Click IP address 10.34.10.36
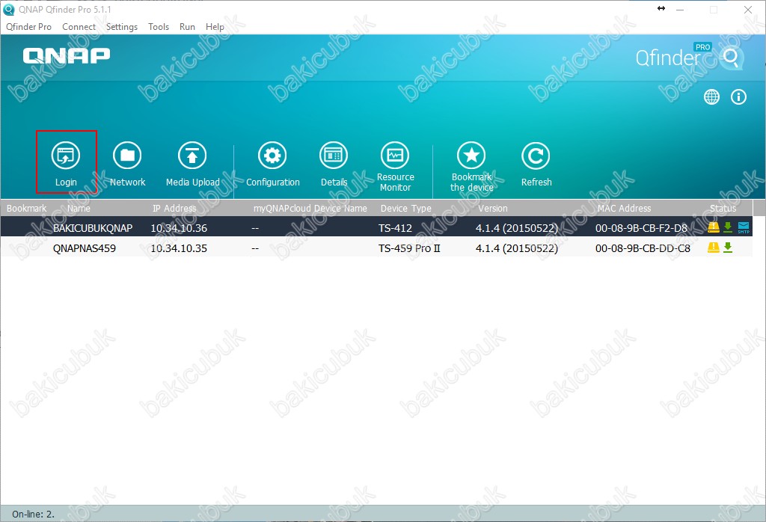766x522 pixels. click(x=179, y=227)
